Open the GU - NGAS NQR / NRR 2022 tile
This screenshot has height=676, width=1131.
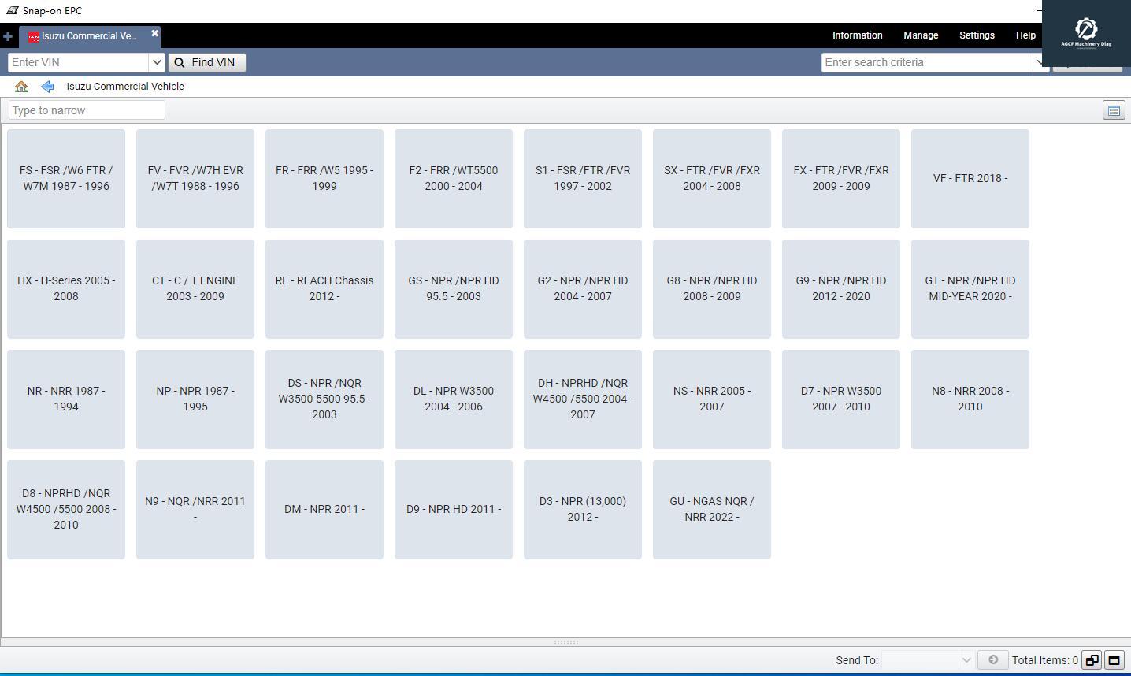pyautogui.click(x=711, y=510)
